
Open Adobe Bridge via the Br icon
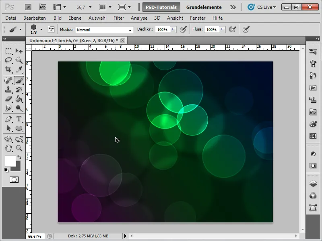pyautogui.click(x=28, y=6)
